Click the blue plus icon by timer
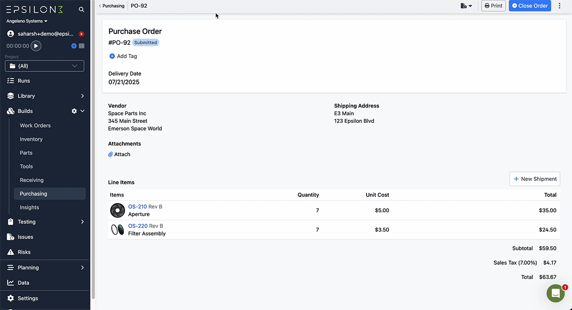572x310 pixels. pos(74,46)
